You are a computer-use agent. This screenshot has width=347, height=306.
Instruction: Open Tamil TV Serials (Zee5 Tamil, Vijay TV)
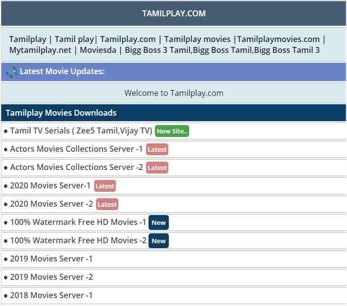81,131
